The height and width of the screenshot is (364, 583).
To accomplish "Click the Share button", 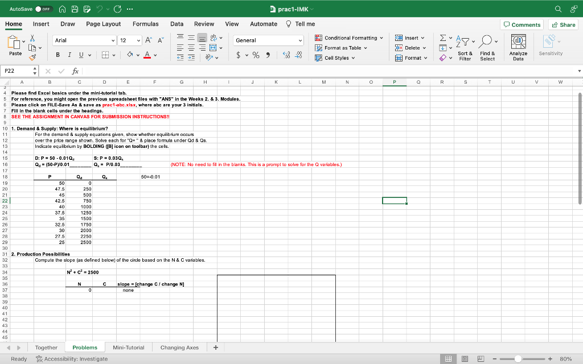I will 563,25.
